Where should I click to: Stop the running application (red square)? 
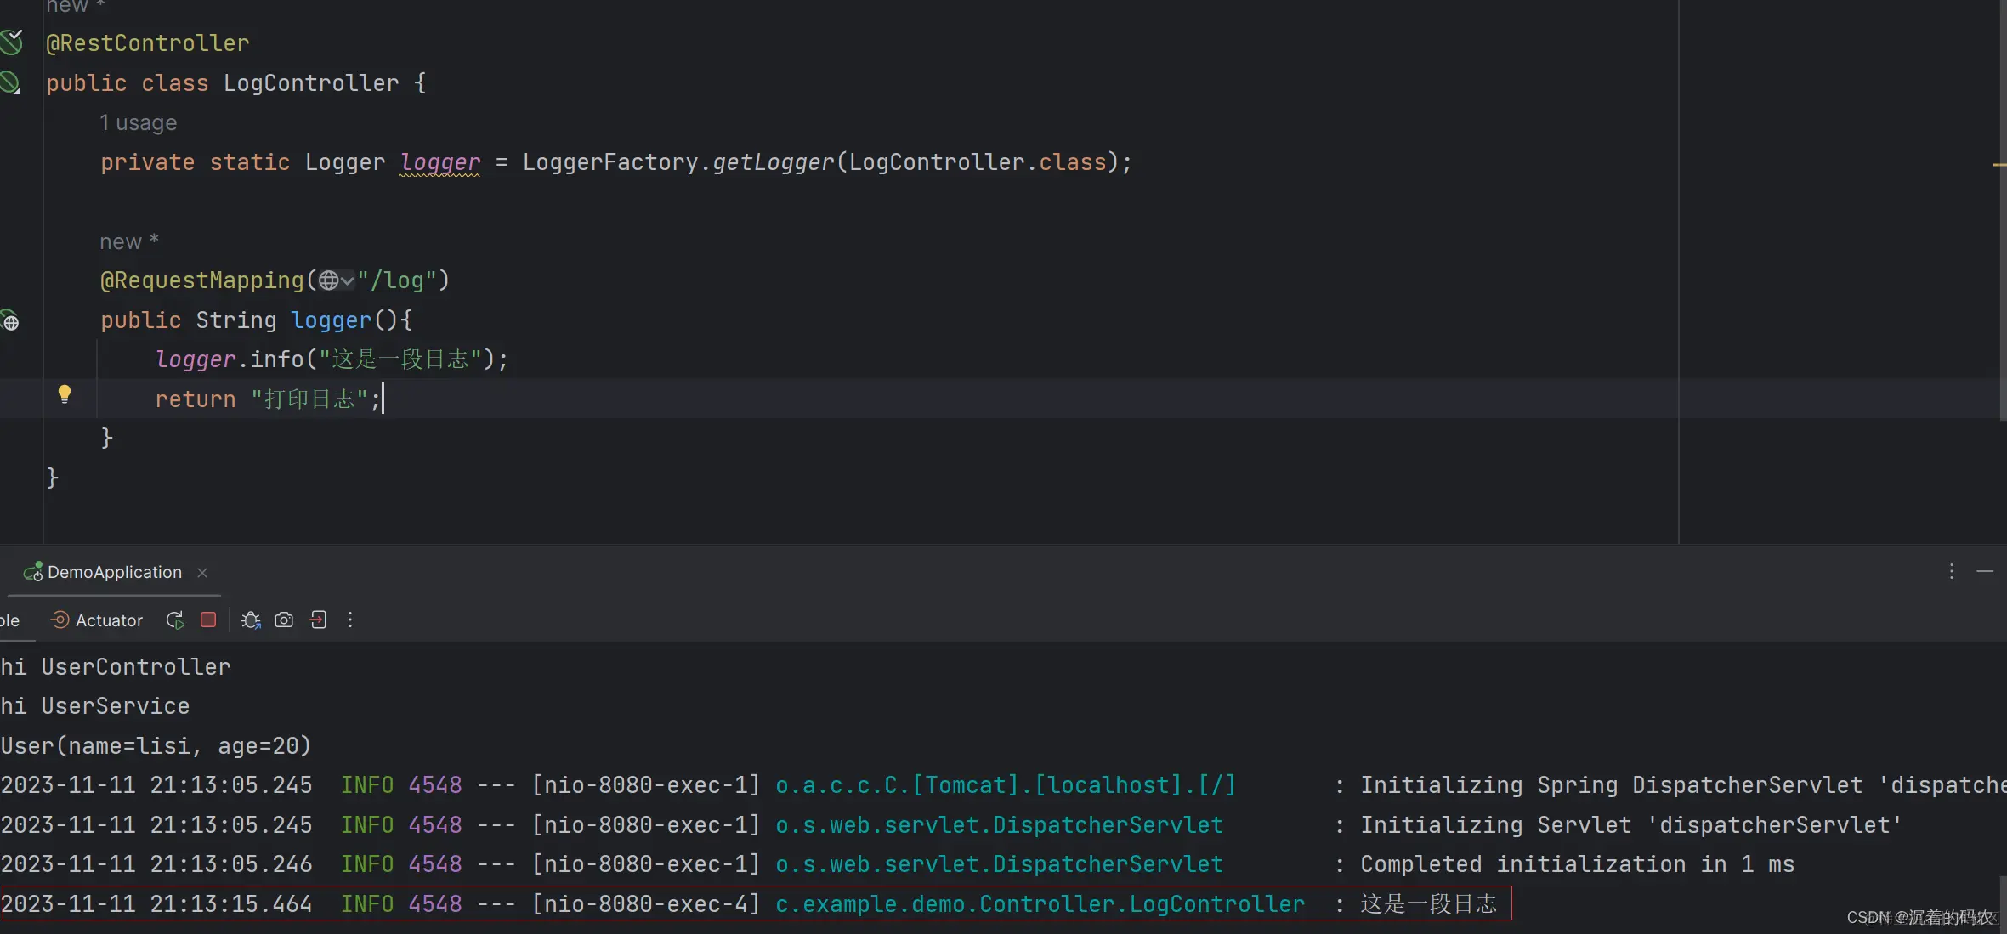(x=208, y=620)
